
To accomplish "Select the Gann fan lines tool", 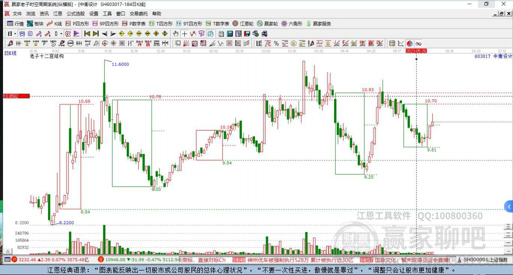I will [x=186, y=43].
